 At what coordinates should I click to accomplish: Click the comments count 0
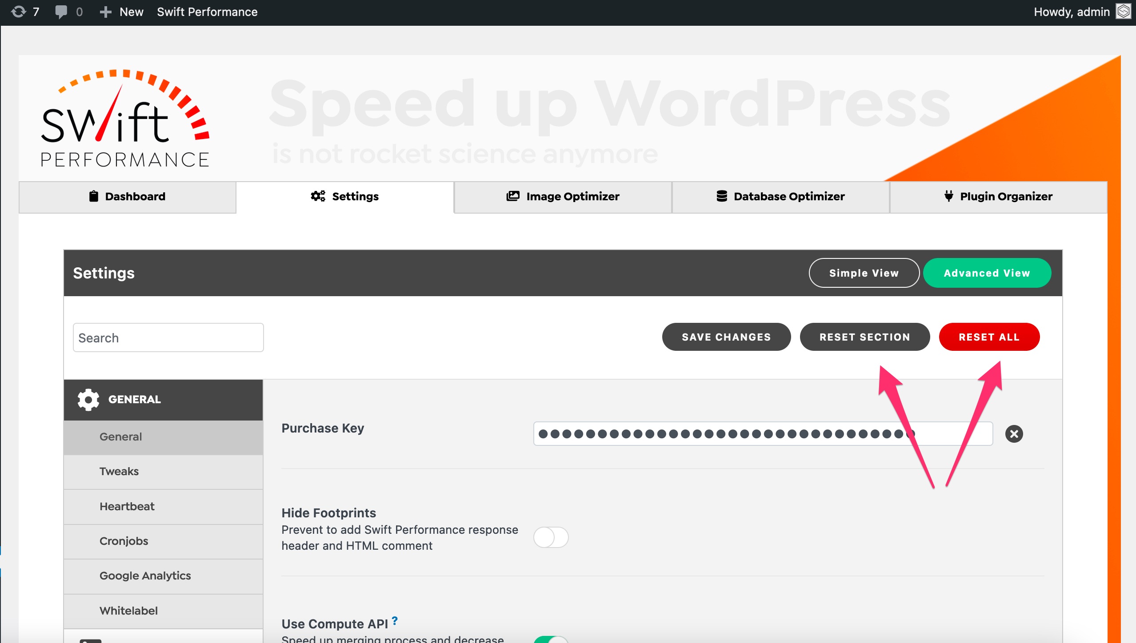[x=79, y=12]
